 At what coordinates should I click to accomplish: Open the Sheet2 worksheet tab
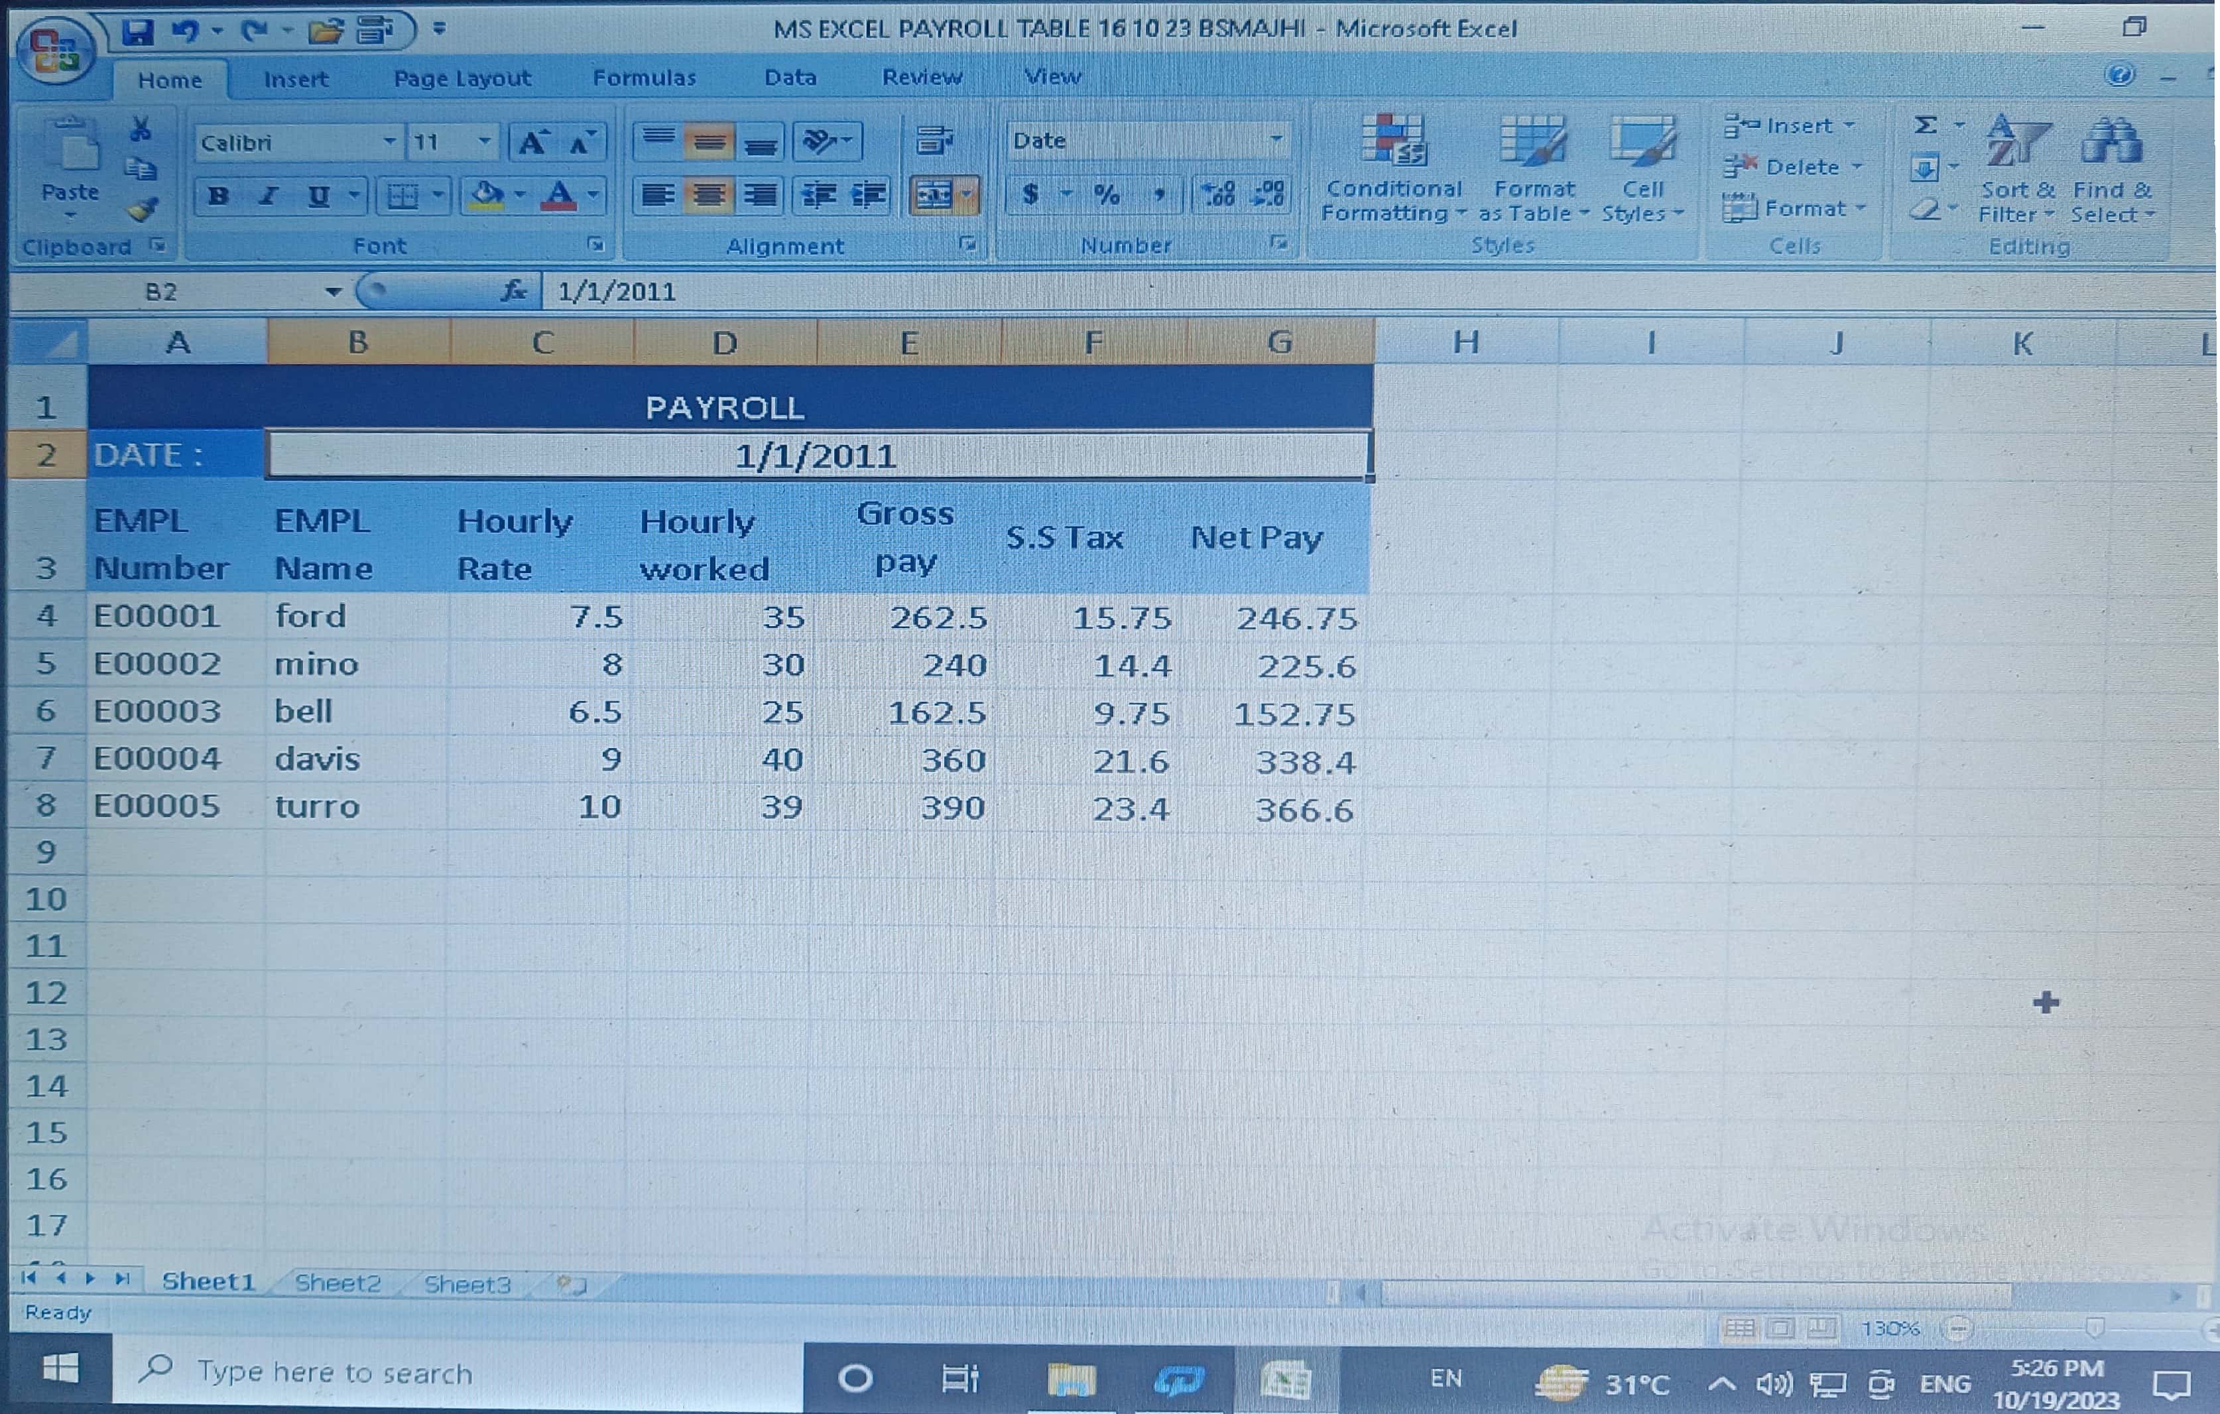pos(336,1283)
